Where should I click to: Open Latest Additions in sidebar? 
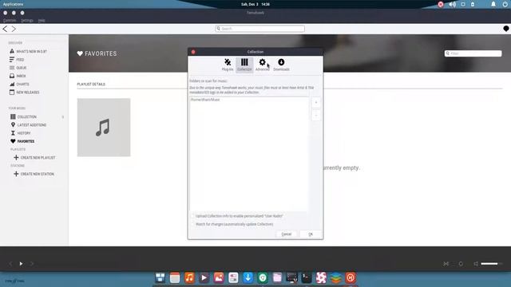[29, 125]
